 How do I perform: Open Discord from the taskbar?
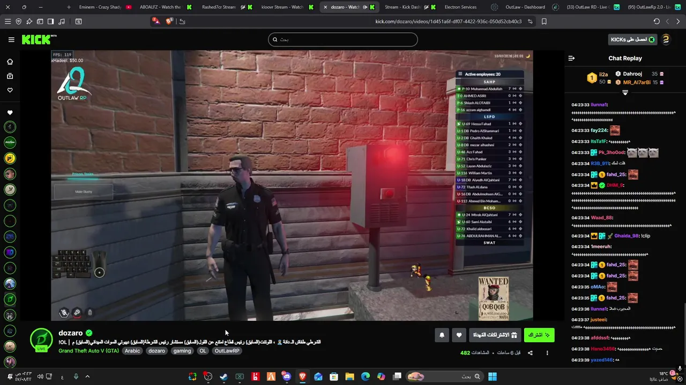pyautogui.click(x=287, y=376)
